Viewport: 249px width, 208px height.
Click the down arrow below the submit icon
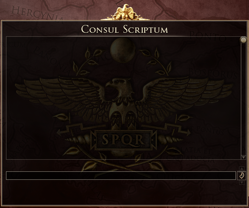(x=242, y=182)
